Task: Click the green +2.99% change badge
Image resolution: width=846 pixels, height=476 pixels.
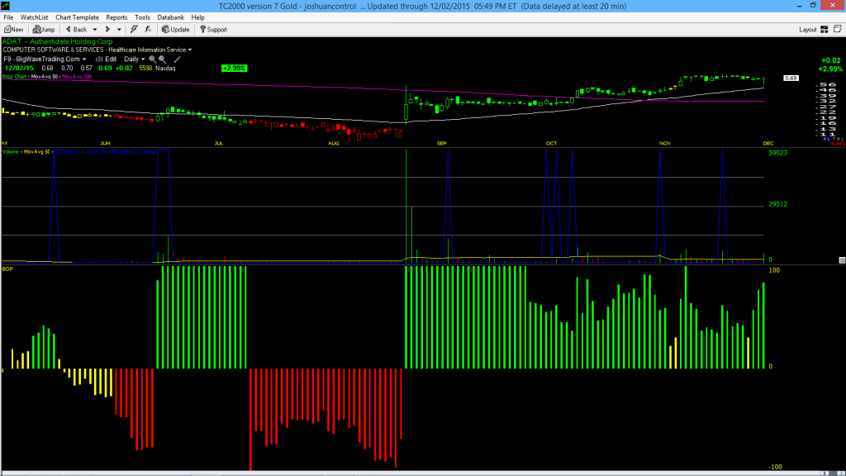Action: click(234, 68)
